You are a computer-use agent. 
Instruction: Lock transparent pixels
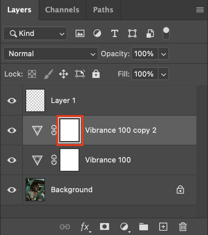(x=32, y=74)
